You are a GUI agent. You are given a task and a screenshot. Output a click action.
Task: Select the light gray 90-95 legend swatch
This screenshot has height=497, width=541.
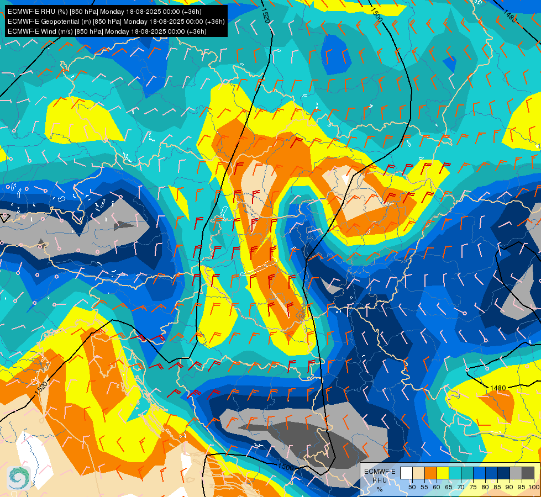[516, 473]
